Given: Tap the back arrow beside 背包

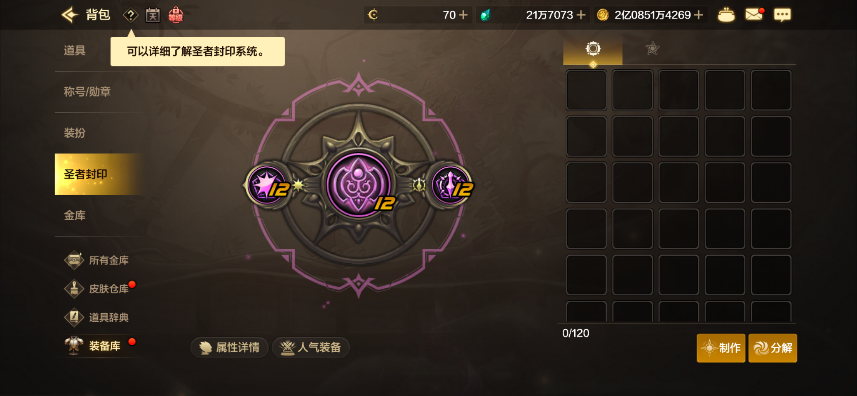Looking at the screenshot, I should pyautogui.click(x=70, y=15).
